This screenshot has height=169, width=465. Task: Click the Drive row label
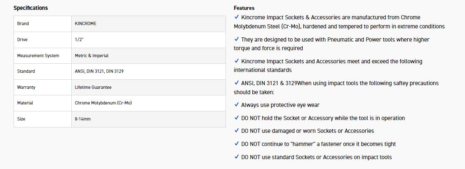click(22, 40)
